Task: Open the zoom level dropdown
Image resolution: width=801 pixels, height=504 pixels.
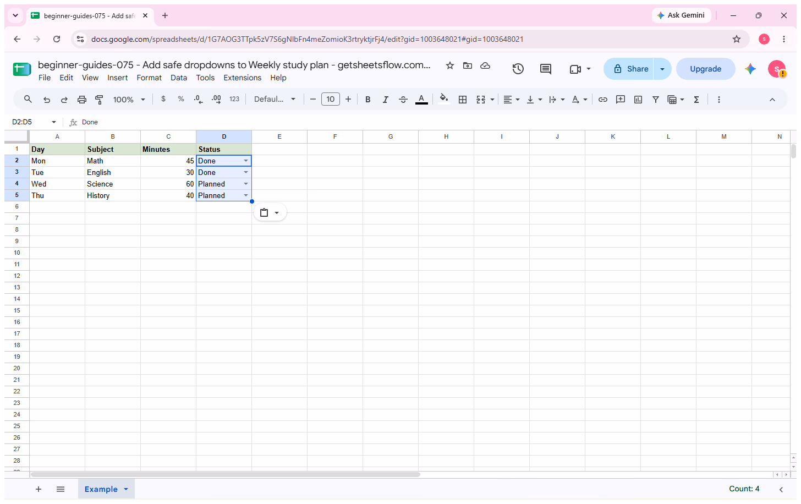Action: pyautogui.click(x=129, y=100)
